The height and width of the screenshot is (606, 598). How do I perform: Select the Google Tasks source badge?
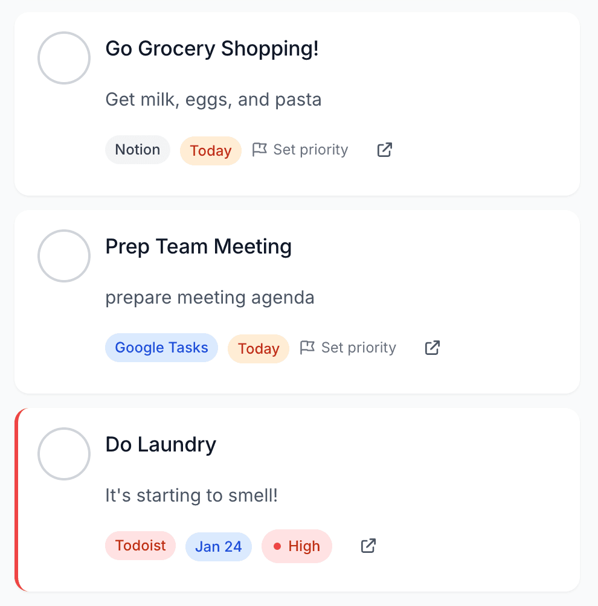[x=161, y=348]
